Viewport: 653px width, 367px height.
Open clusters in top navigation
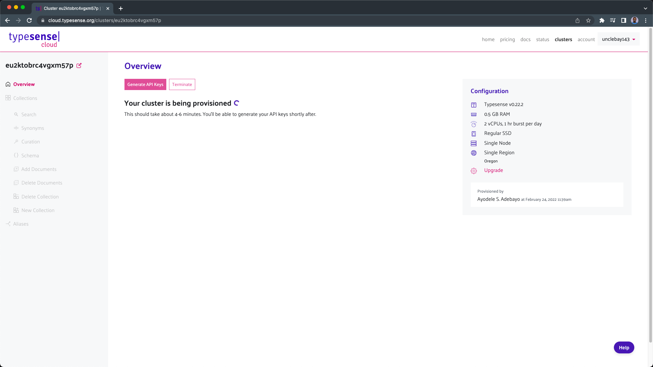(x=563, y=39)
